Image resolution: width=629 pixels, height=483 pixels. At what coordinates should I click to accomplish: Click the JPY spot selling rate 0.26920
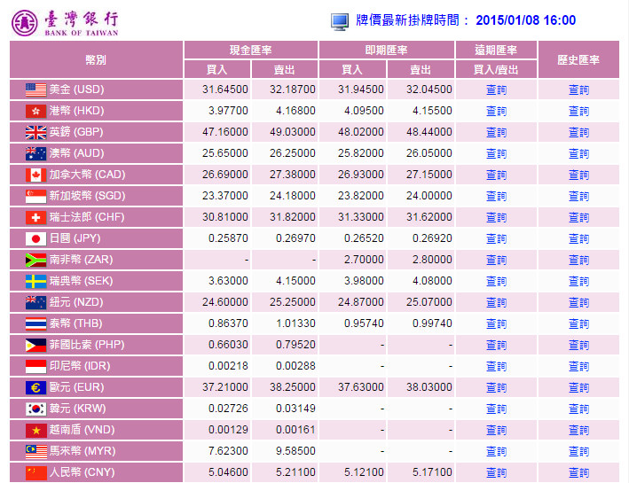pos(432,238)
